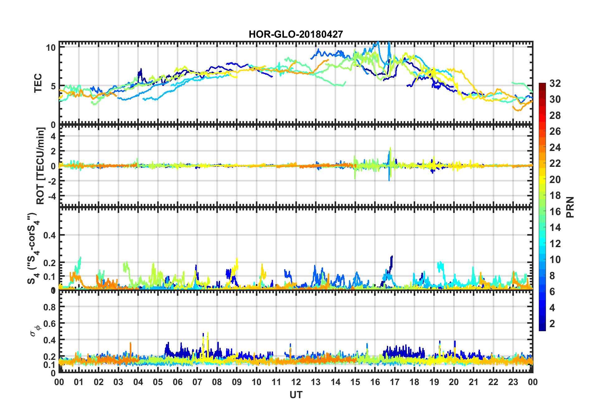This screenshot has height=414, width=592.
Task: Click colorbar tick label 24
Action: [555, 148]
